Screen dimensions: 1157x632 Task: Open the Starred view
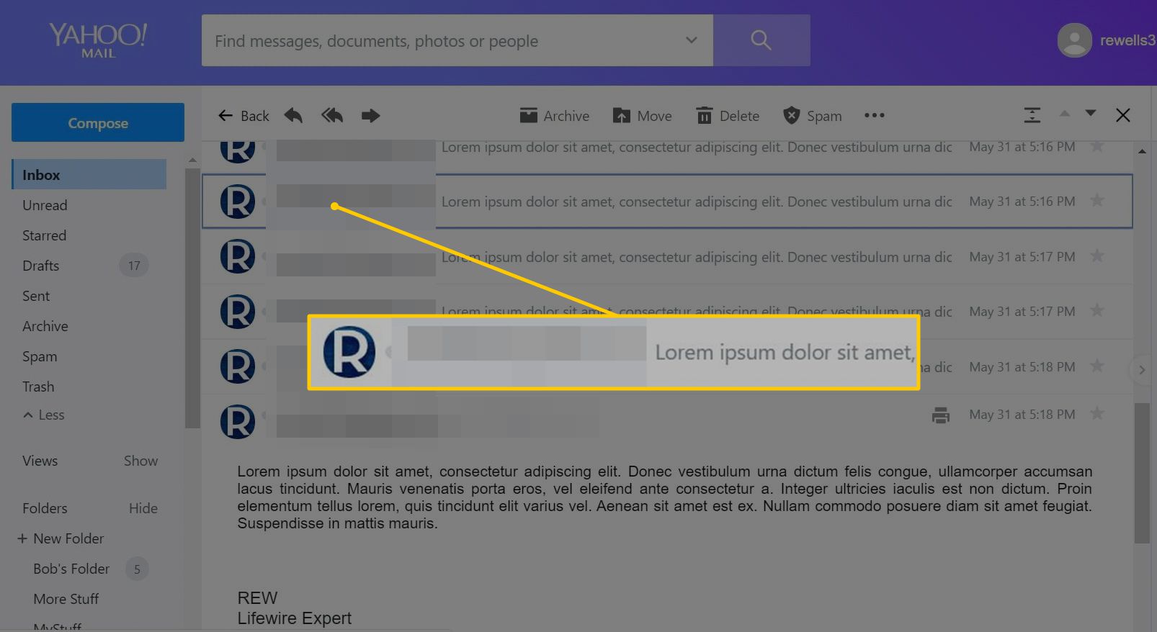click(44, 235)
